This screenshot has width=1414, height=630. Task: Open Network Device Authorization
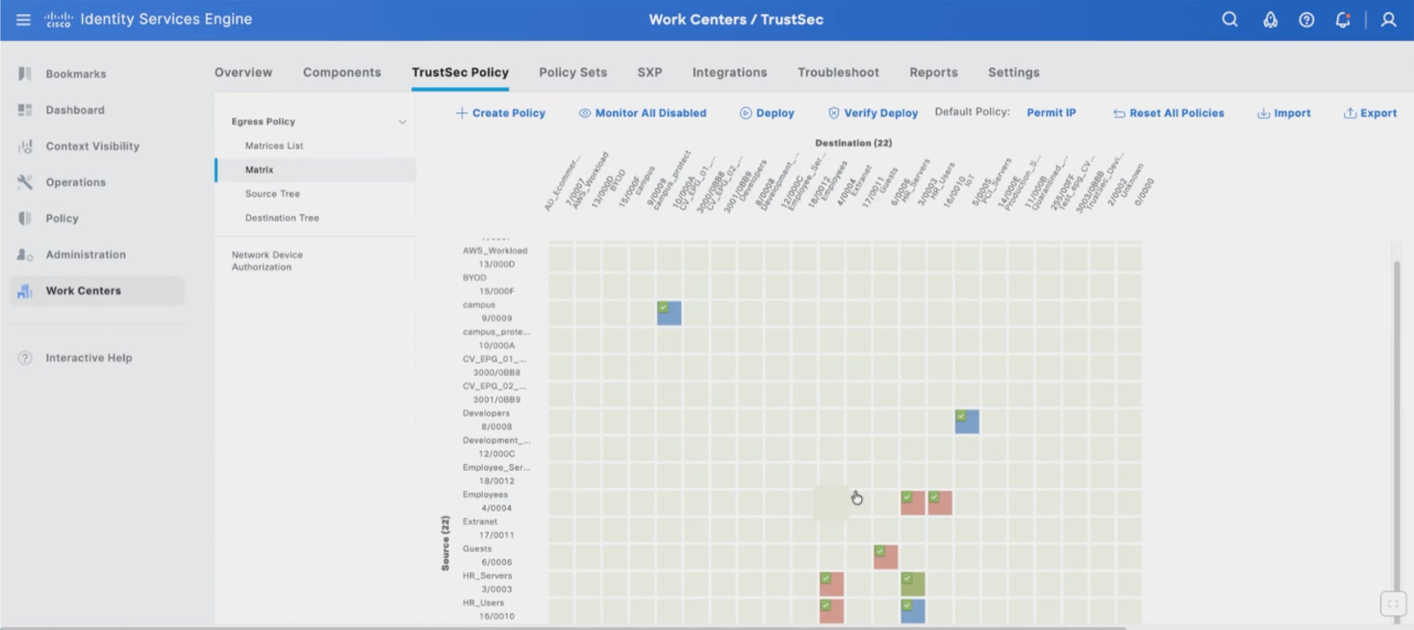(x=267, y=261)
